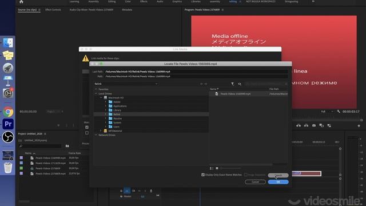The width and height of the screenshot is (366, 206).
Task: Switch to Premiere Pro dock icon
Action: click(x=8, y=124)
